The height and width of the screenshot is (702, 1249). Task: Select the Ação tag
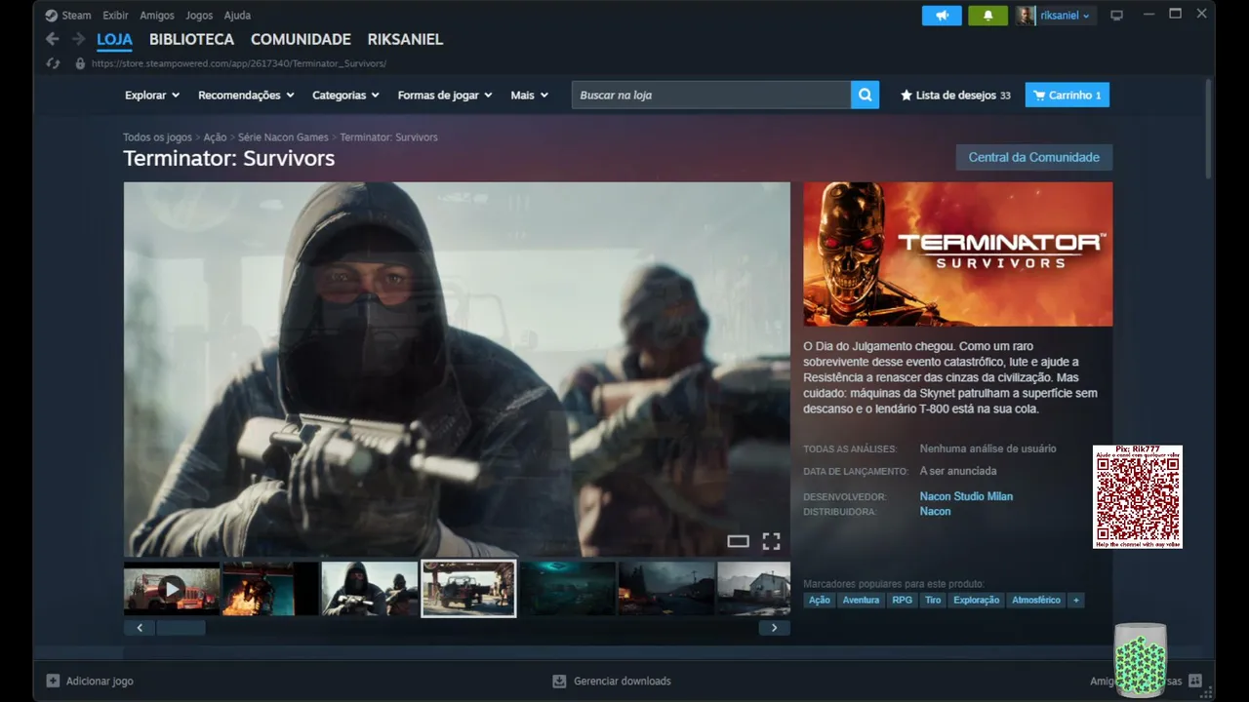pos(820,601)
